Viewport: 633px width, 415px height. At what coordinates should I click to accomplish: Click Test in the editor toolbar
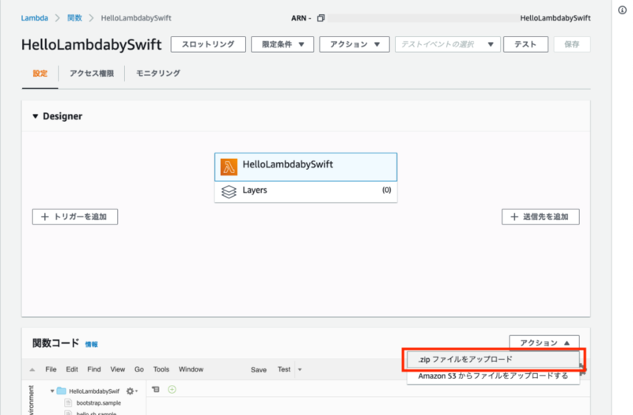coord(284,369)
